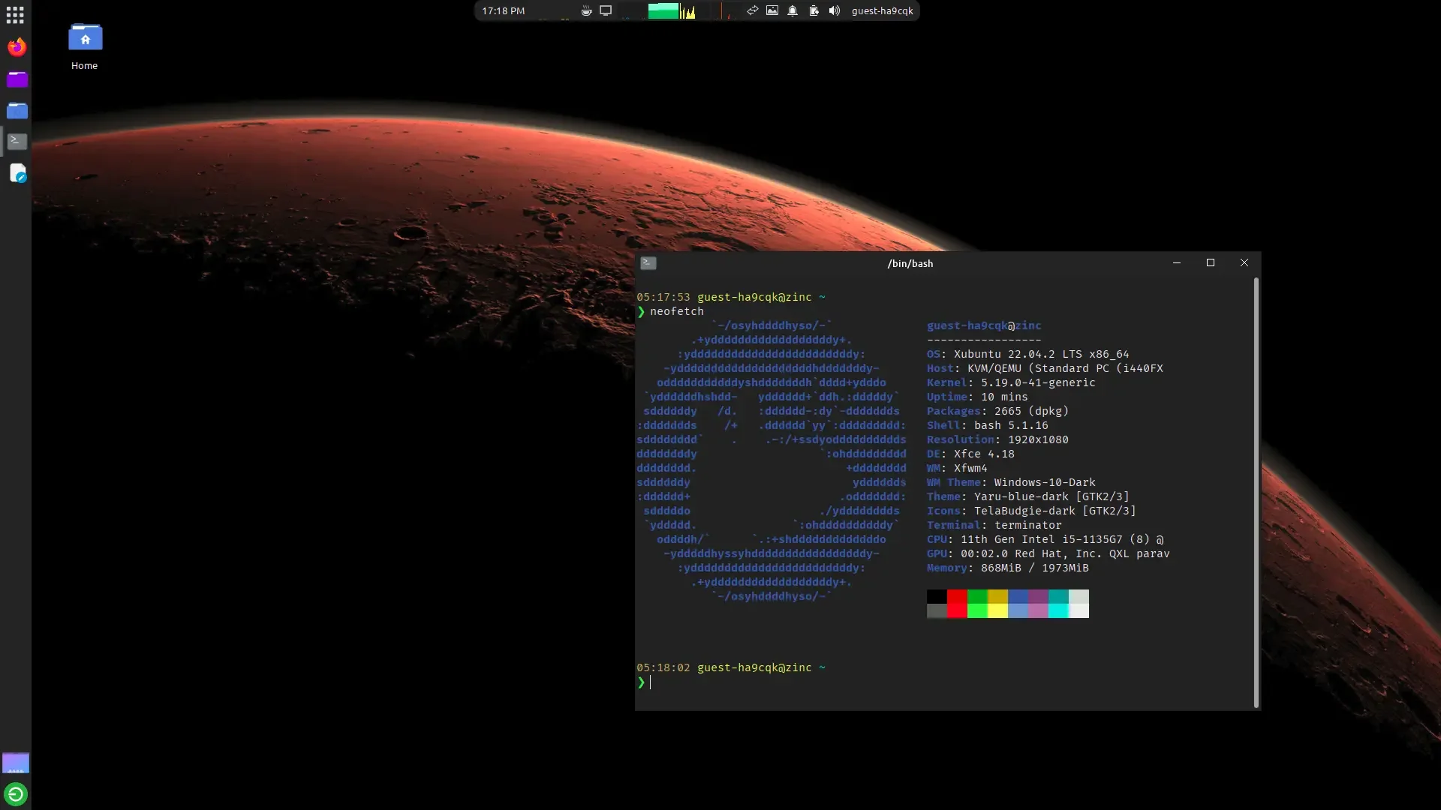This screenshot has width=1441, height=810.
Task: Click the green logout icon
Action: click(x=16, y=793)
